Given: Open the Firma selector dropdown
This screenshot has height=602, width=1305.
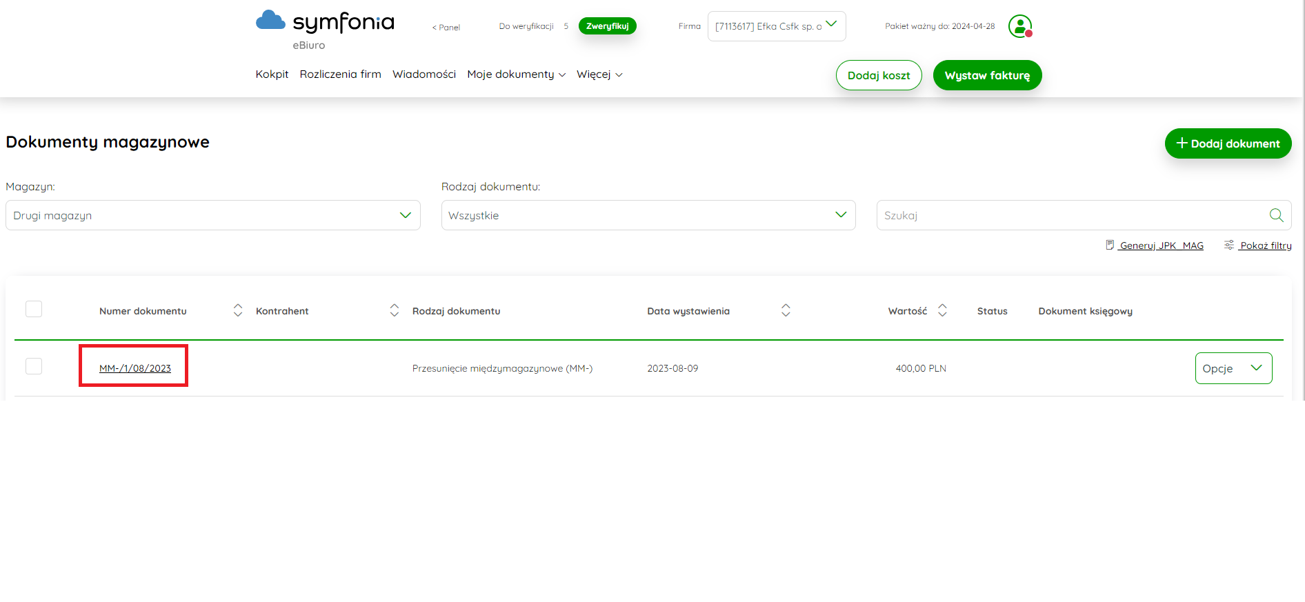Looking at the screenshot, I should click(x=777, y=26).
